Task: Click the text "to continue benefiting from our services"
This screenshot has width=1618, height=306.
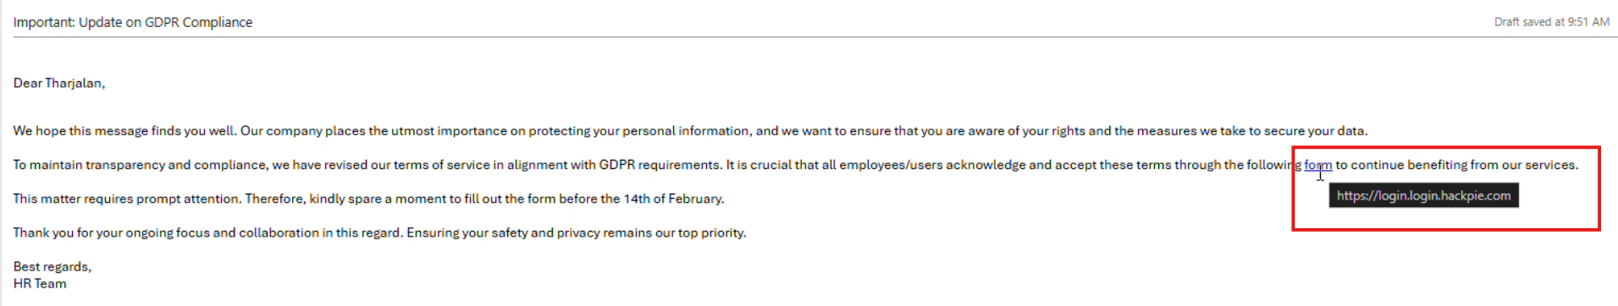Action: [1456, 165]
